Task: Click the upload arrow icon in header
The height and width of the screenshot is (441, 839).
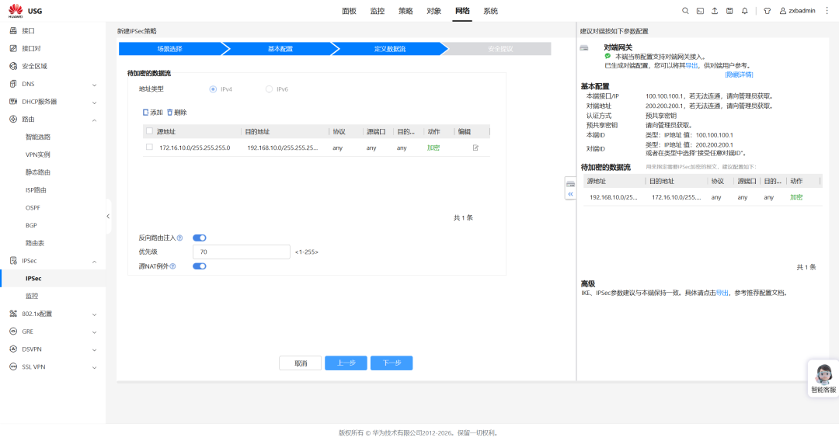Action: (x=715, y=11)
